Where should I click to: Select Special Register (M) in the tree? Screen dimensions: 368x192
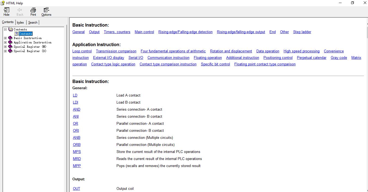[30, 47]
